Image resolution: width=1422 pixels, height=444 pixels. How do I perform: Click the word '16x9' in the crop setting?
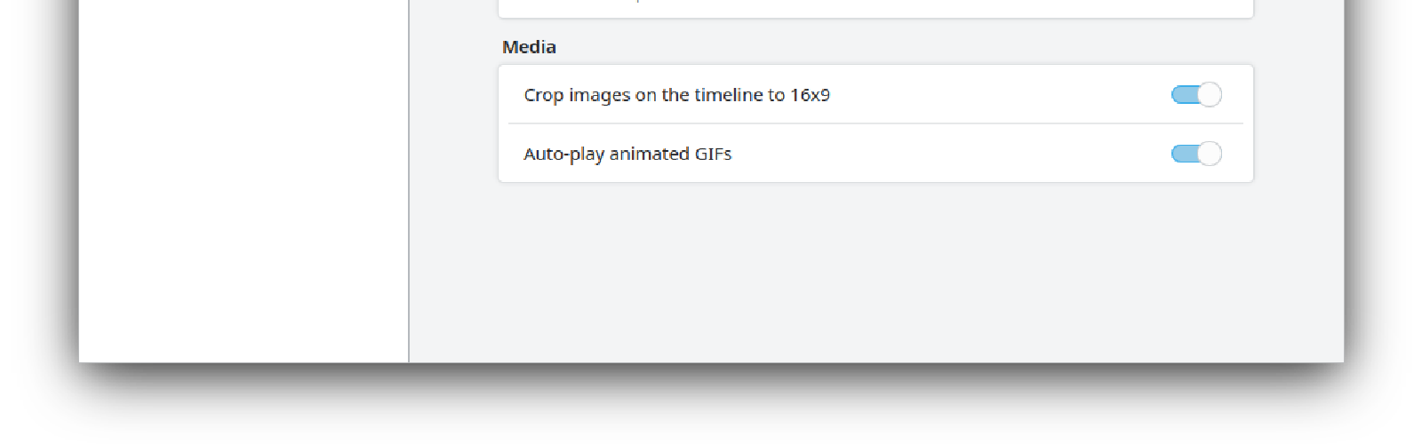click(810, 95)
